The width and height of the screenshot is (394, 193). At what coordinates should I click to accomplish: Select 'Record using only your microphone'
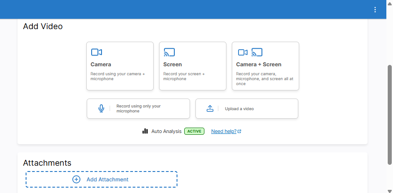(138, 109)
